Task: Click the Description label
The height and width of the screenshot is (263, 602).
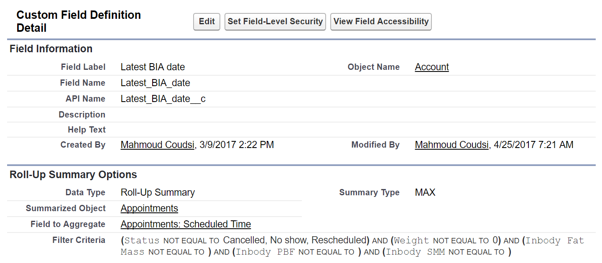Action: [82, 115]
